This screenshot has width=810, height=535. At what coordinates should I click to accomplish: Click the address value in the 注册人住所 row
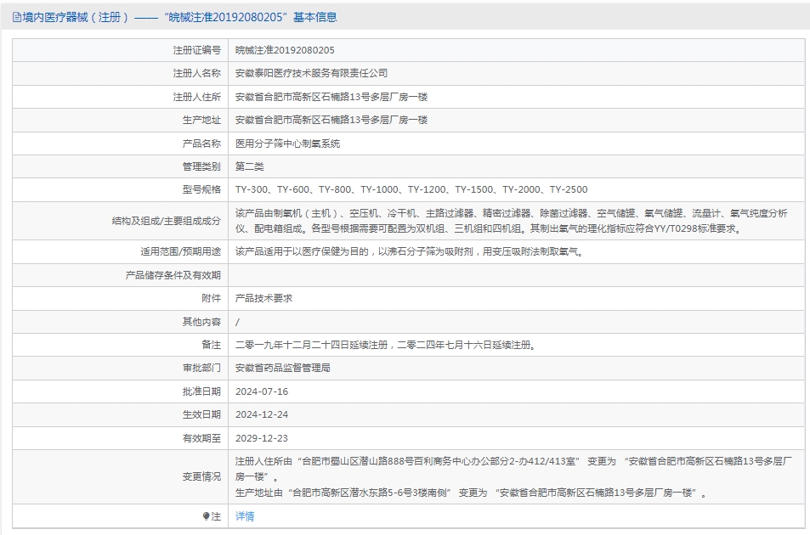point(331,97)
